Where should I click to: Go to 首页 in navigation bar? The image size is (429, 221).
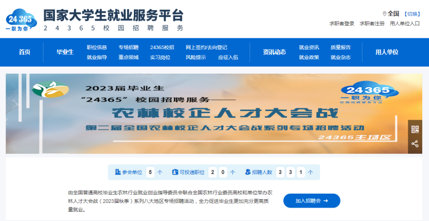(x=25, y=52)
